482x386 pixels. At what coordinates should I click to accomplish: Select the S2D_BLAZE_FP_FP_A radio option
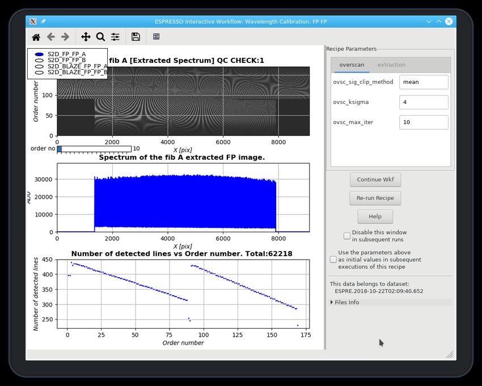pos(39,66)
